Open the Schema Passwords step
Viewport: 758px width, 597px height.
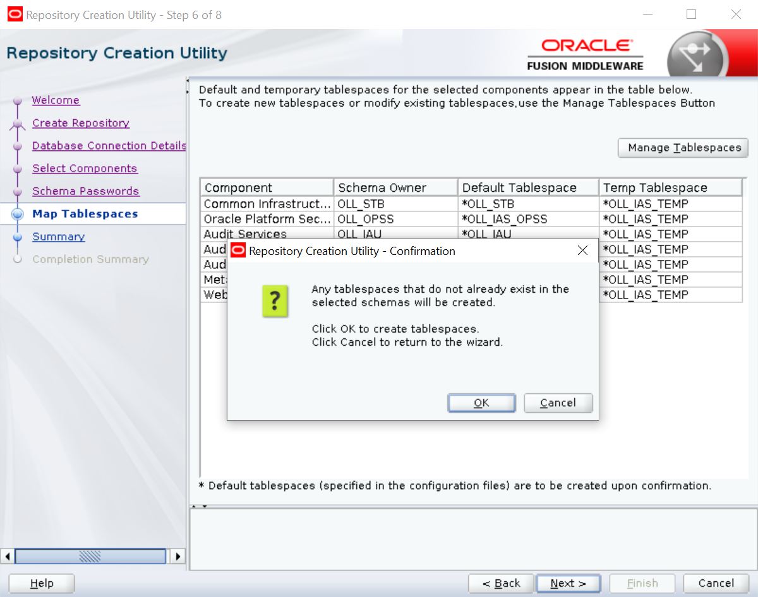pos(86,191)
